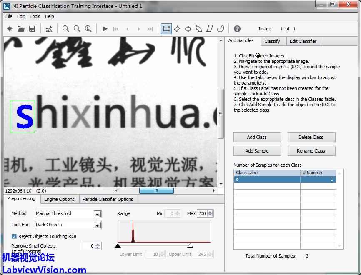Viewport: 361px width, 275px height.
Task: Click the New Classifier File icon
Action: [10, 29]
